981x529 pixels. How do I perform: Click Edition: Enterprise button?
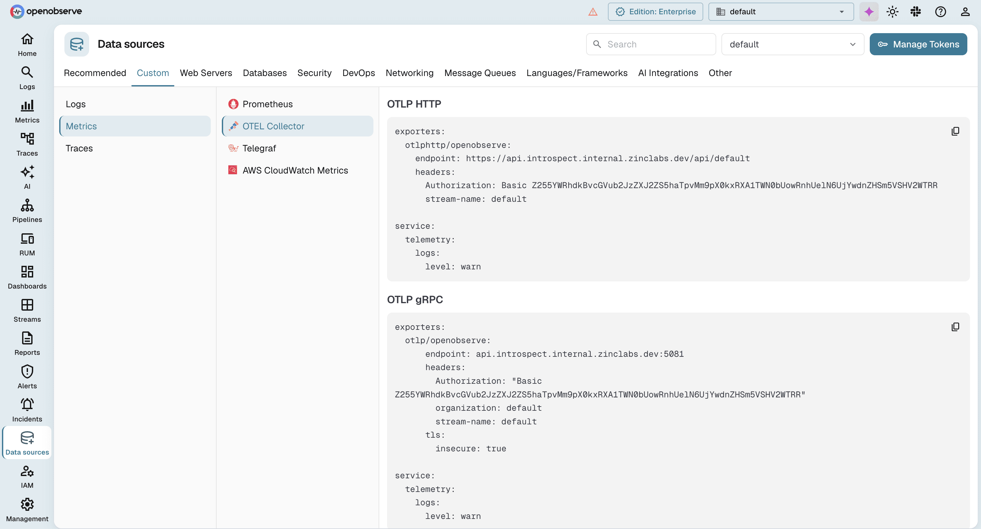[x=655, y=12]
